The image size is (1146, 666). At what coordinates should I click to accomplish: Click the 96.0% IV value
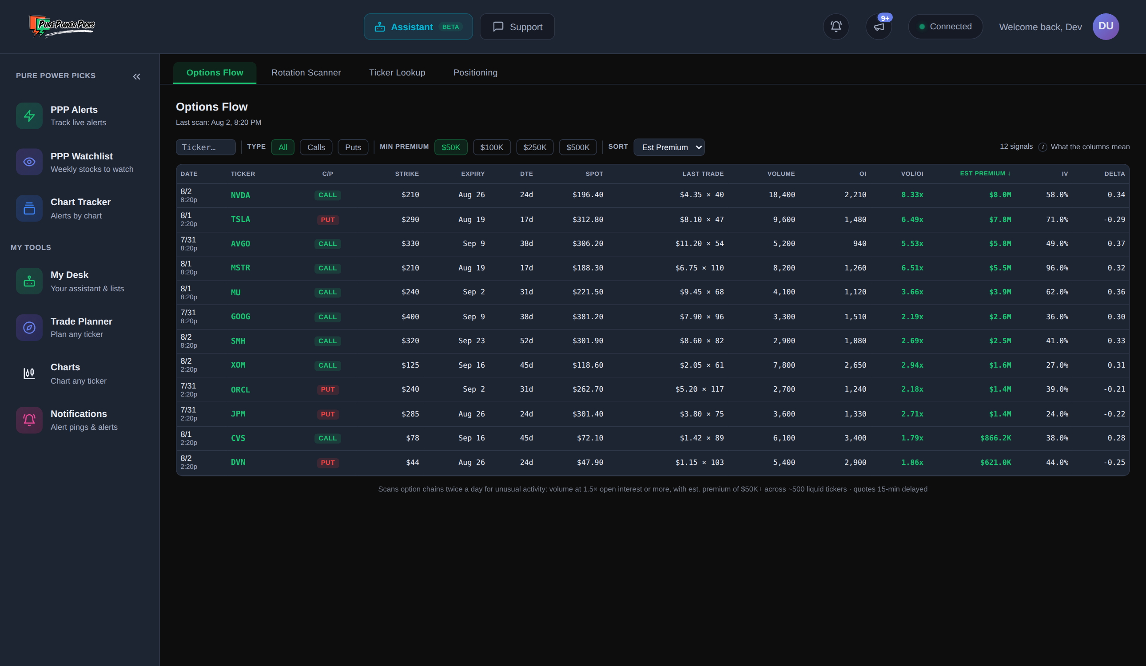(x=1056, y=268)
